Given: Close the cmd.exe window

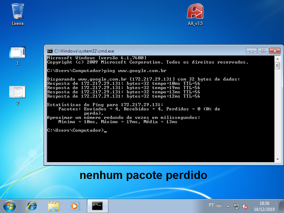Looking at the screenshot, I should pyautogui.click(x=275, y=51).
